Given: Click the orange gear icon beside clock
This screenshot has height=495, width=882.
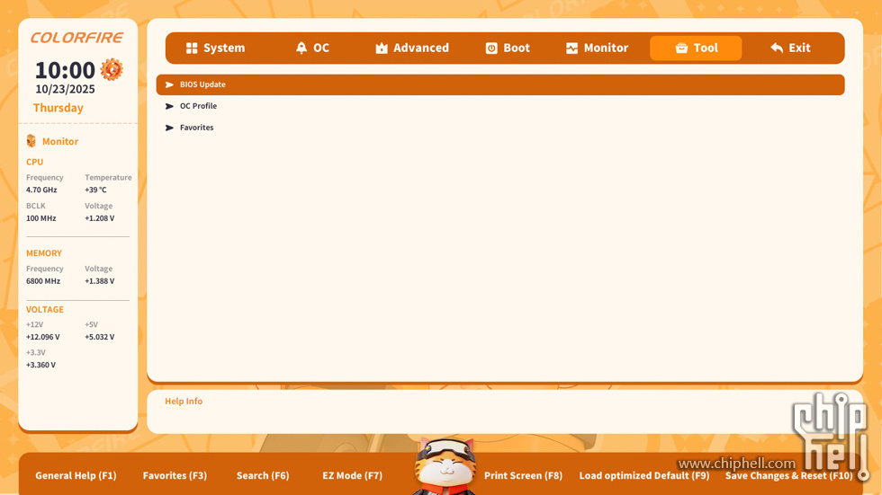Looking at the screenshot, I should click(x=112, y=69).
